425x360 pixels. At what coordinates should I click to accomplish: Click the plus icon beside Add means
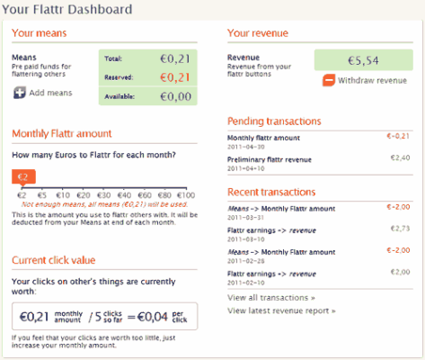tap(20, 93)
